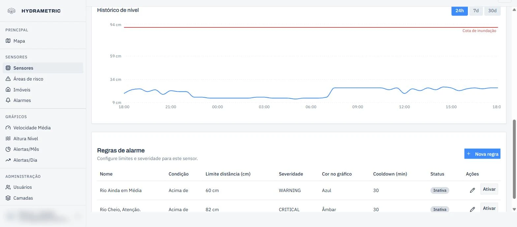This screenshot has height=227, width=517.
Task: Click the plus icon in Nova regra
Action: [x=469, y=154]
